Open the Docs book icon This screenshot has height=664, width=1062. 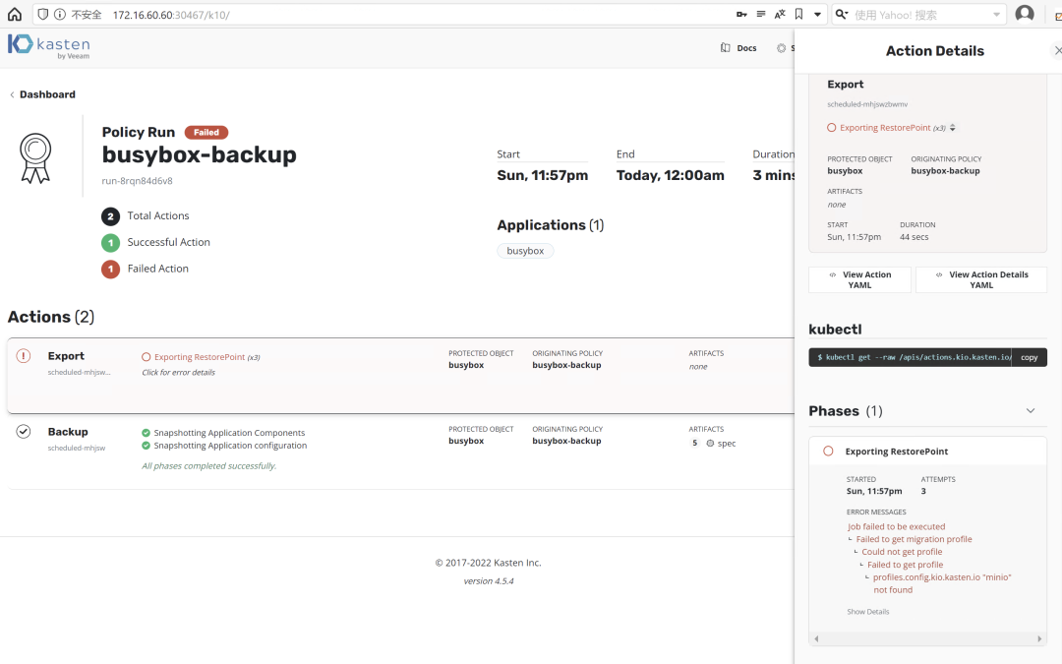[x=726, y=47]
